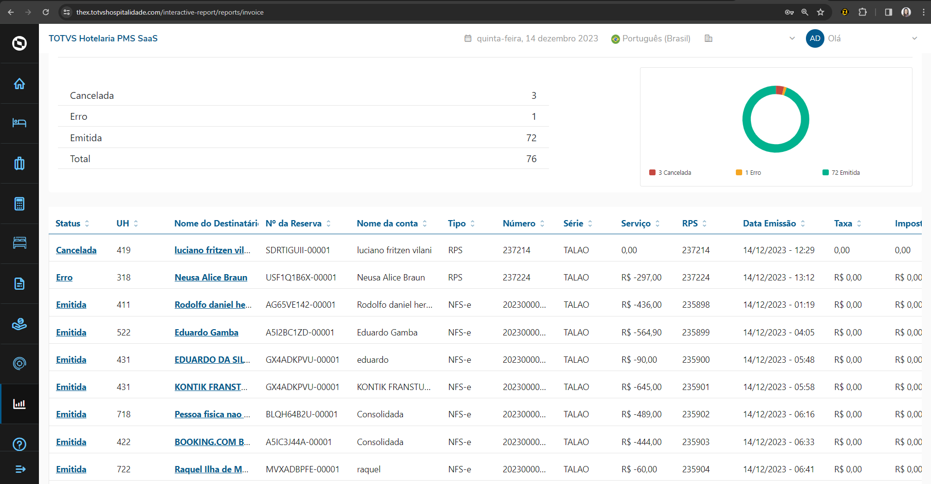Open recipient Neusa Alice Braun link

(x=211, y=278)
